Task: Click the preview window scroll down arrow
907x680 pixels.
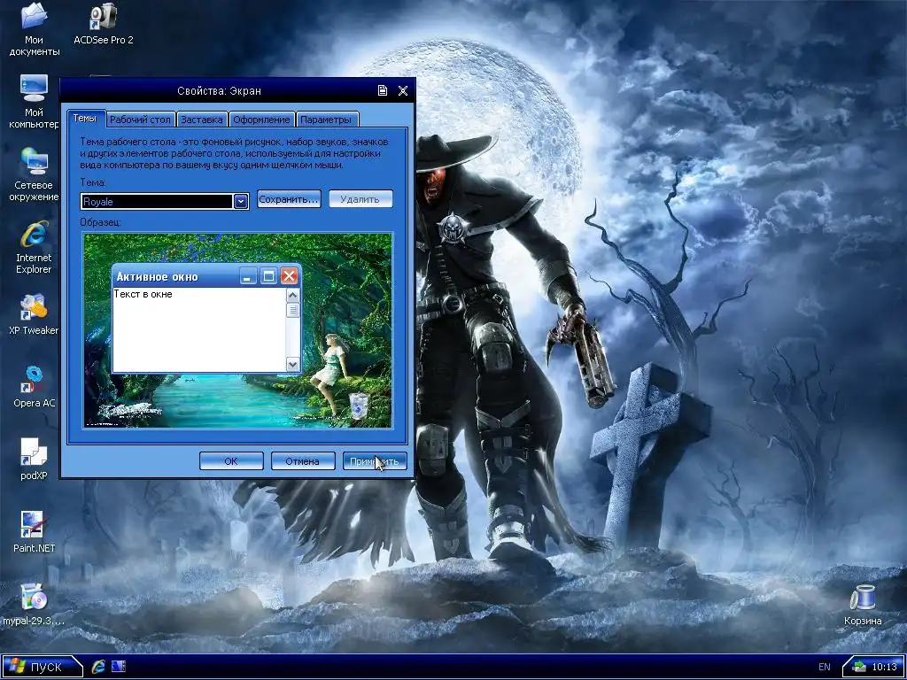Action: (292, 364)
